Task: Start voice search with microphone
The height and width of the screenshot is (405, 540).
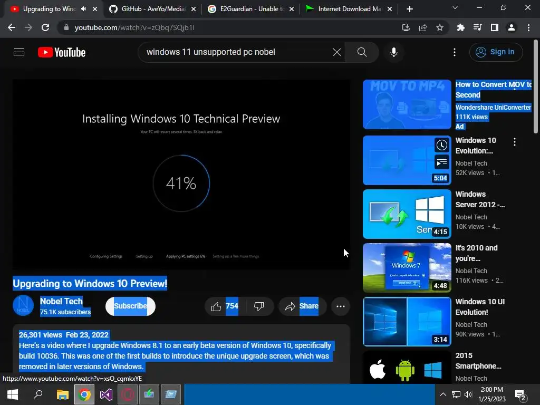Action: 393,52
